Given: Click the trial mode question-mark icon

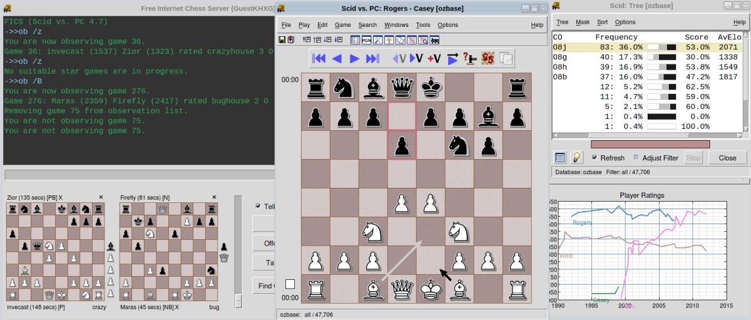Looking at the screenshot, I should point(470,59).
